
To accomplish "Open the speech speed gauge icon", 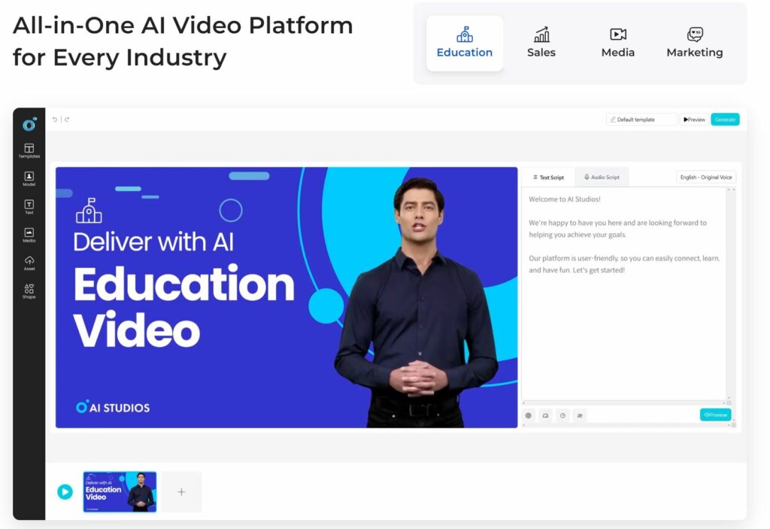I will click(546, 415).
